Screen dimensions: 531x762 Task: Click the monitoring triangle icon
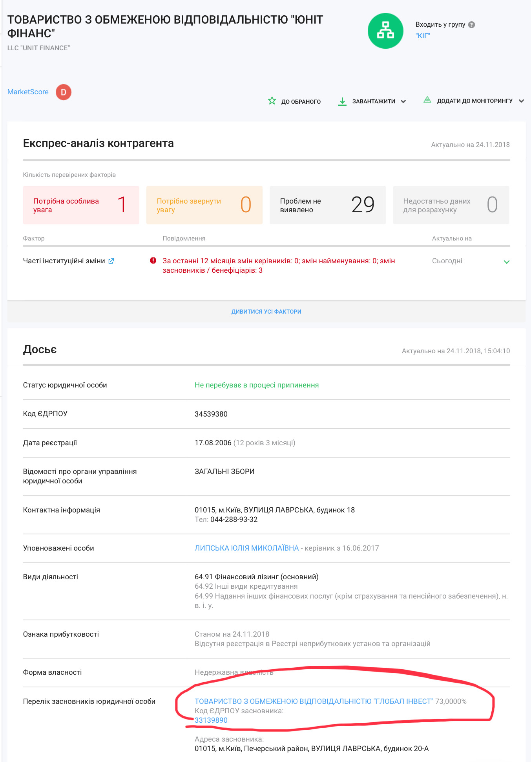(427, 100)
